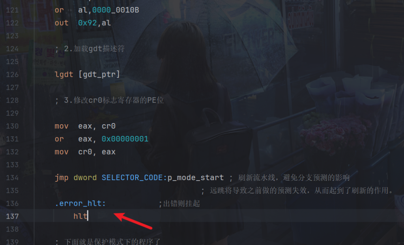Click the 0x00000001 hex constant

(x=125, y=139)
